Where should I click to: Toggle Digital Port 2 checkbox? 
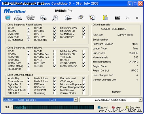(28, 87)
